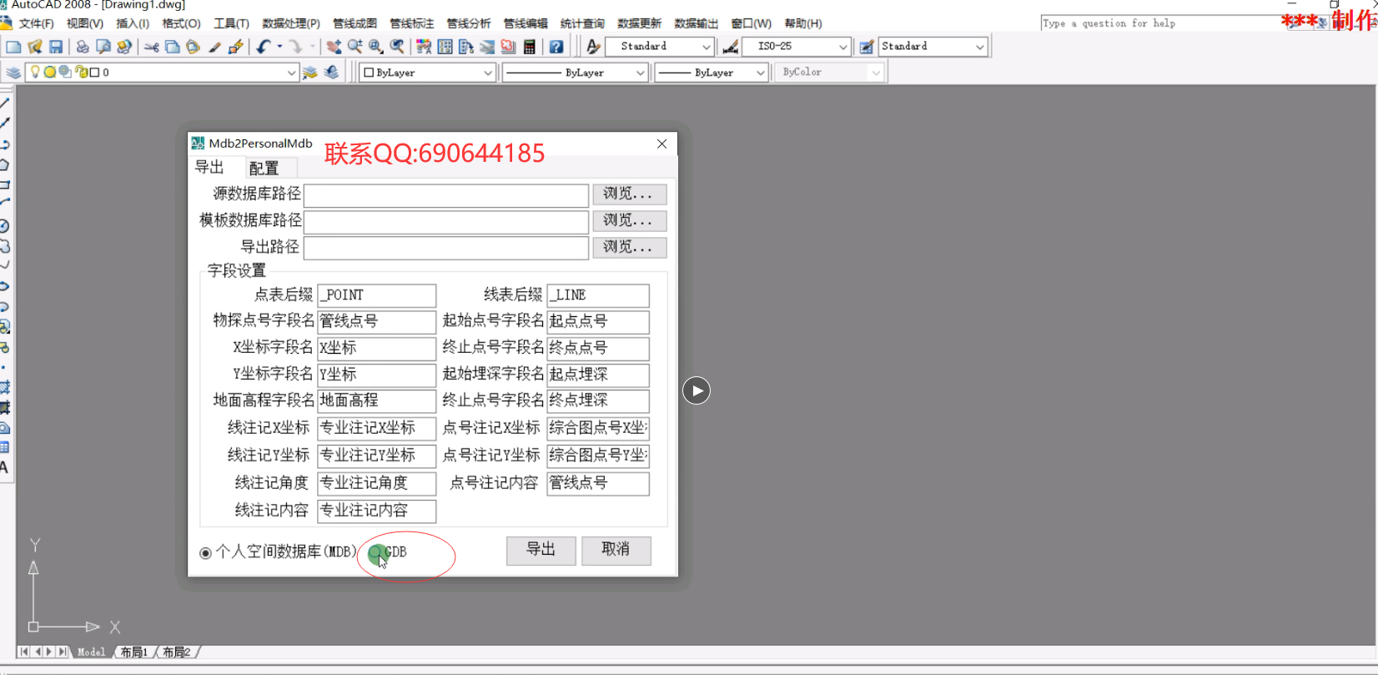The image size is (1378, 675).
Task: Open the 统计查询 menu
Action: pos(582,23)
